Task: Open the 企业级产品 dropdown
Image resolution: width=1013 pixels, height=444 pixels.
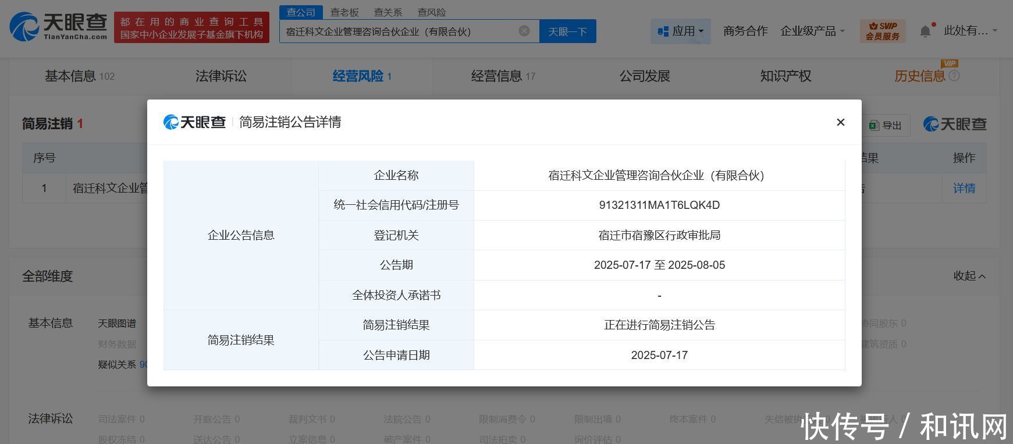Action: point(812,31)
